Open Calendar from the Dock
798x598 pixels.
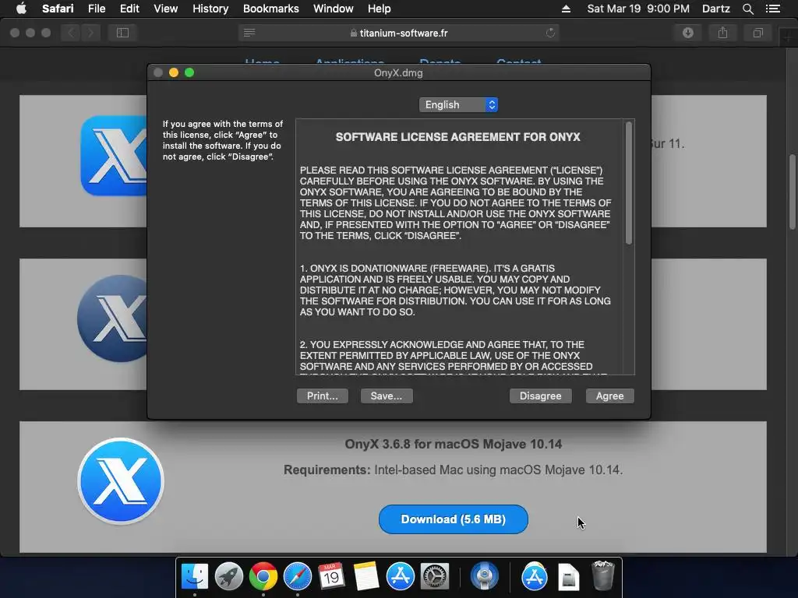(x=331, y=577)
